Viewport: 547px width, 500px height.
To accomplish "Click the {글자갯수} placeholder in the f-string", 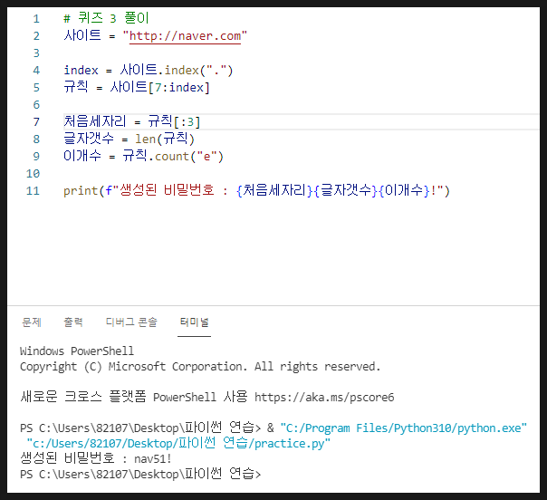I will [345, 190].
